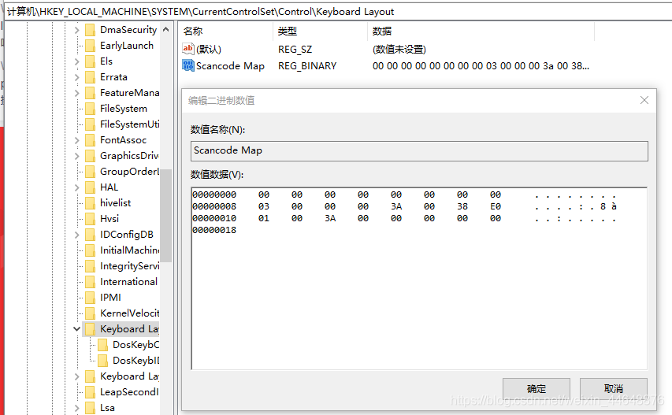Place cursor at offset 00000018
Viewport: 672px width, 415px height.
[214, 231]
